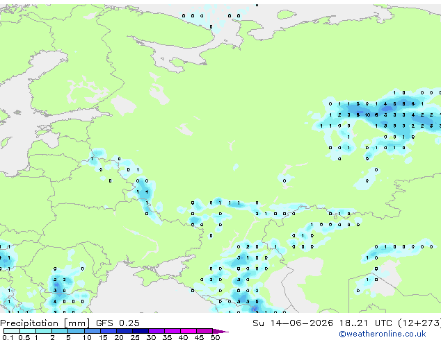441x340 pixels.
Task: Click the '45' legend scale label
Action: tap(199, 337)
